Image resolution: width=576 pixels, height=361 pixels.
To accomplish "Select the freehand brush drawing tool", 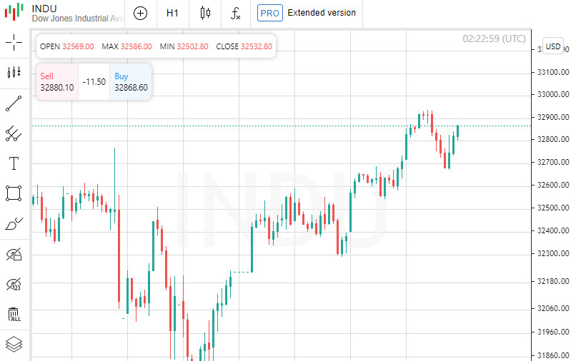I will [14, 224].
